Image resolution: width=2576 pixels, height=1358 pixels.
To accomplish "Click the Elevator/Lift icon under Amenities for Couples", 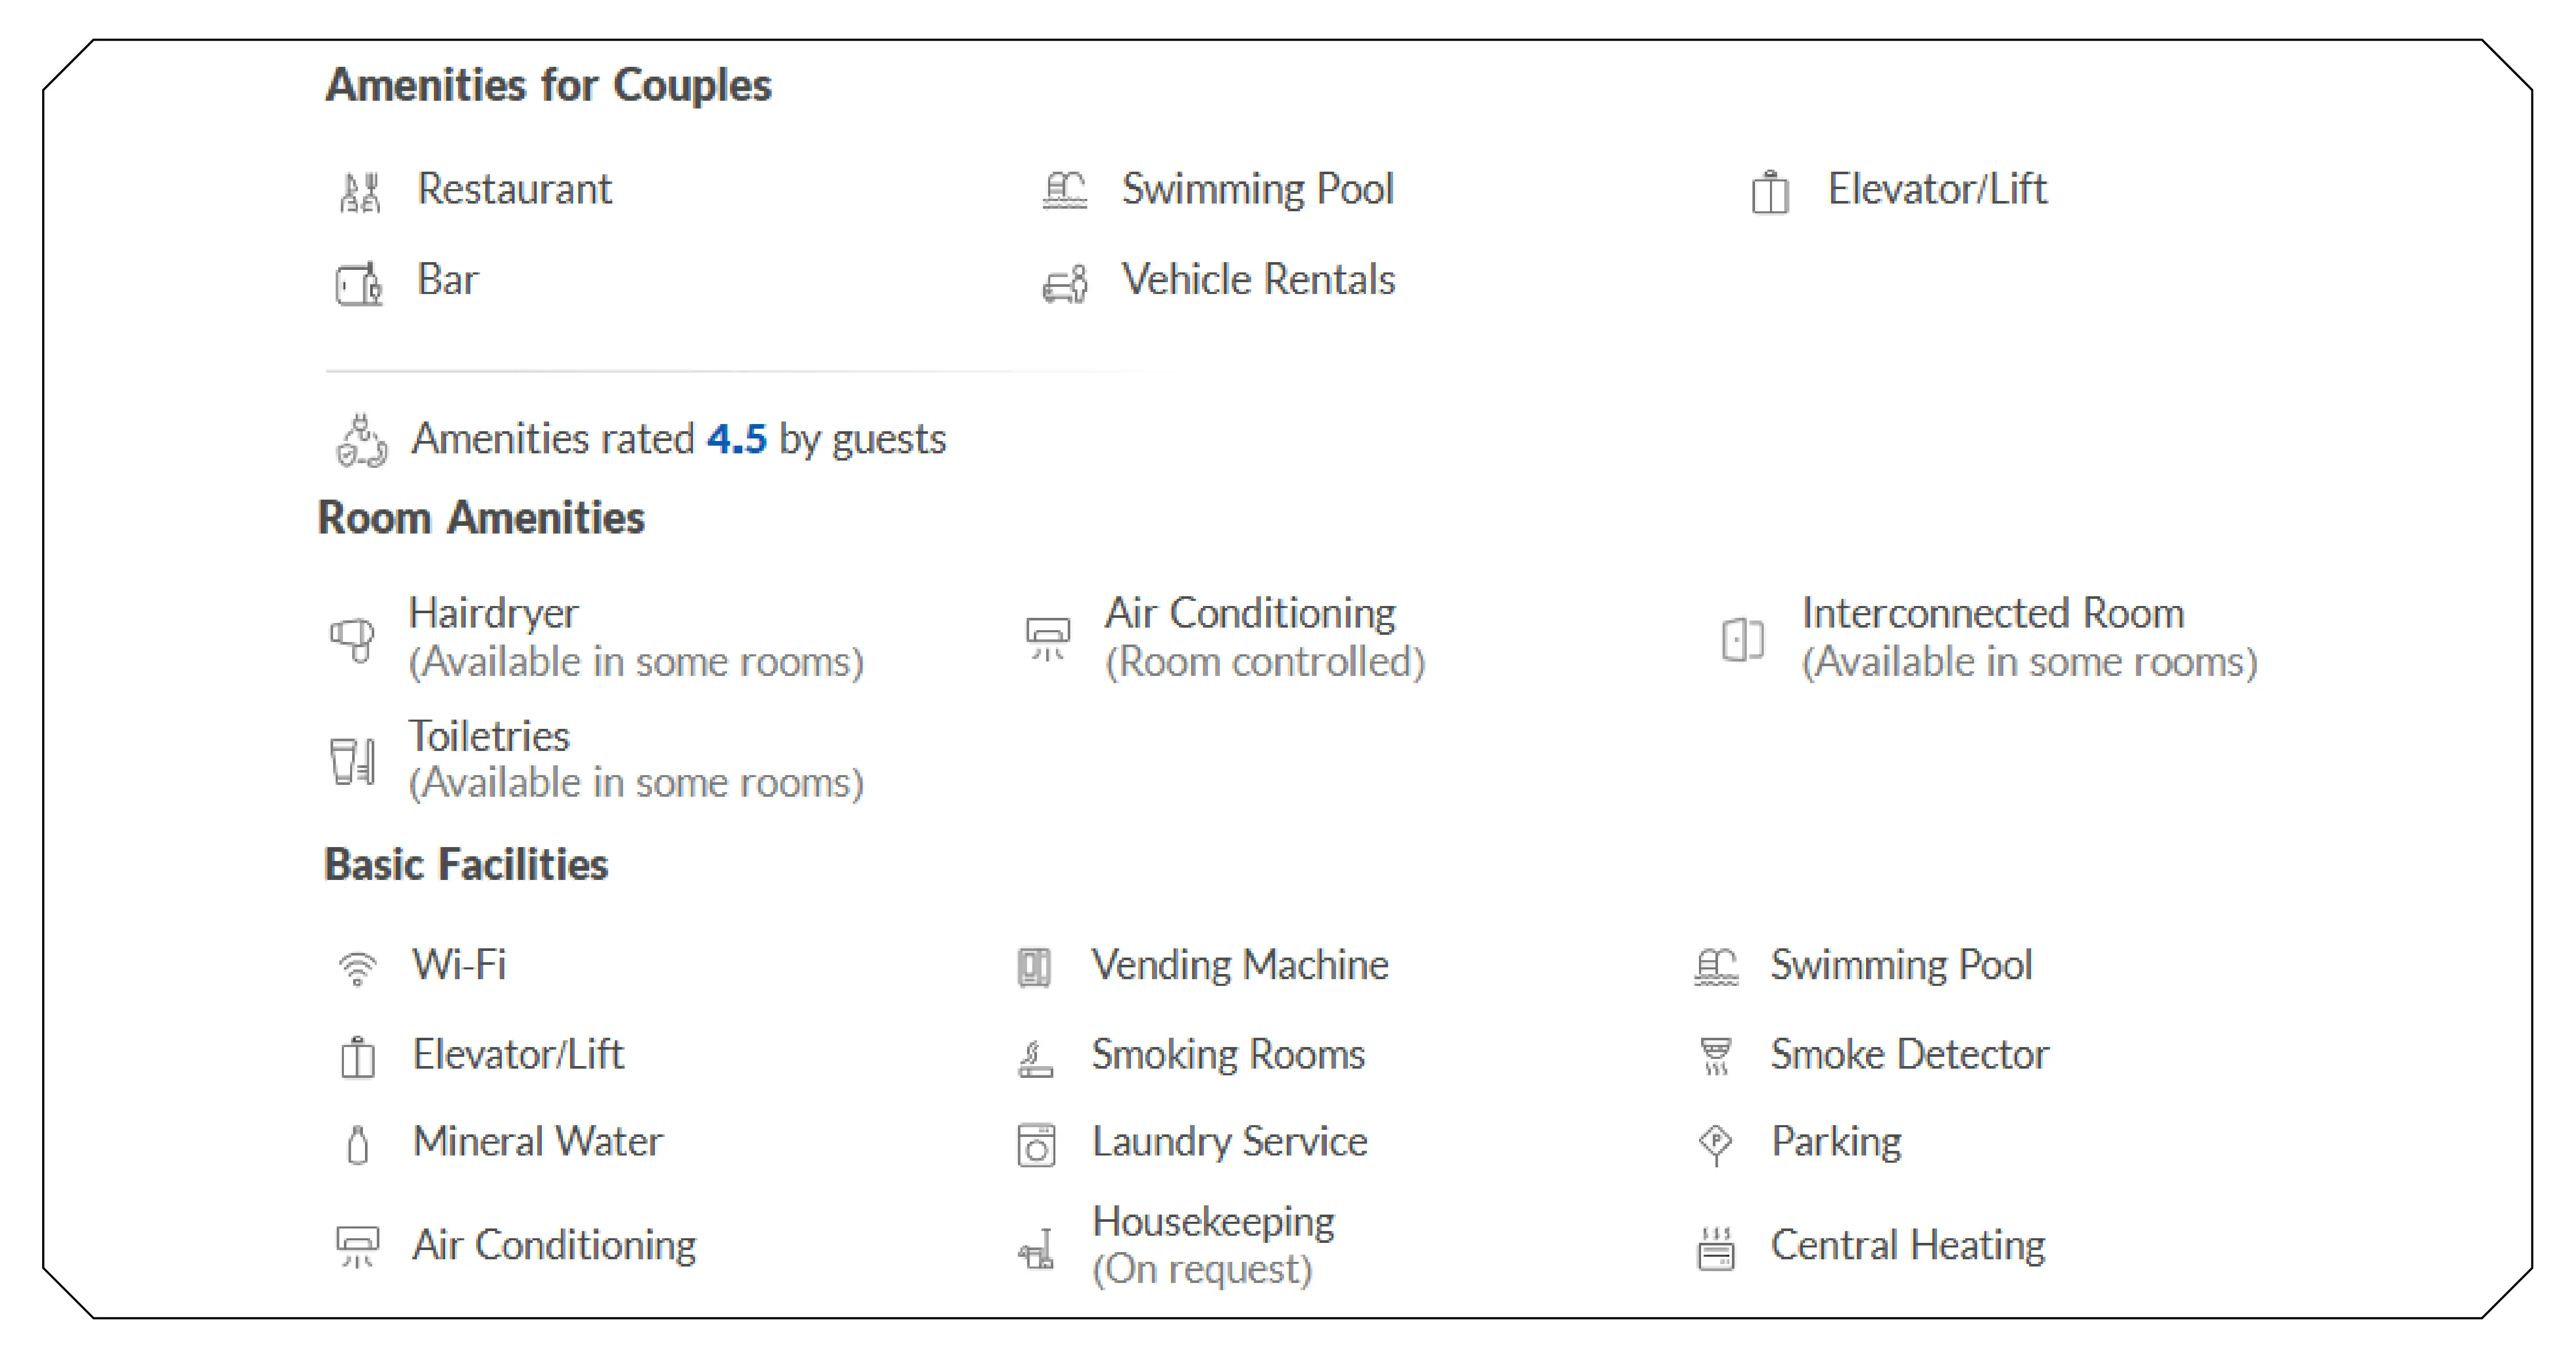I will point(1770,191).
